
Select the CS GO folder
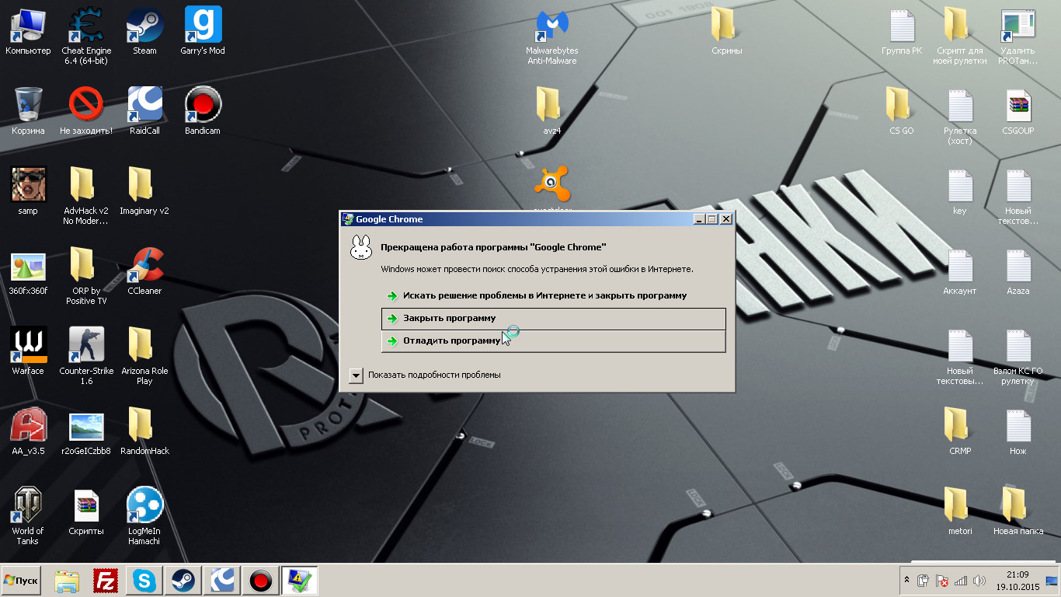click(x=902, y=111)
